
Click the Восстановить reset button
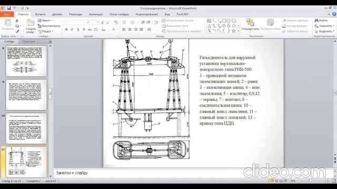tap(49, 26)
